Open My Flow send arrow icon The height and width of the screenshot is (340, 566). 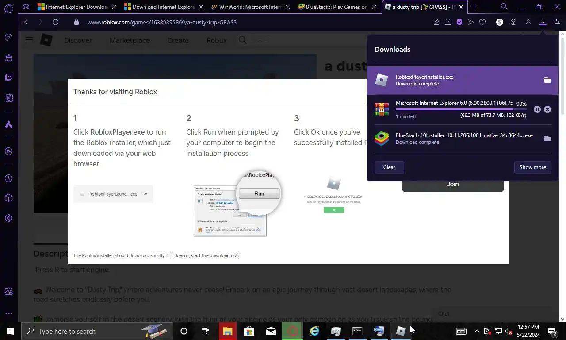click(471, 22)
